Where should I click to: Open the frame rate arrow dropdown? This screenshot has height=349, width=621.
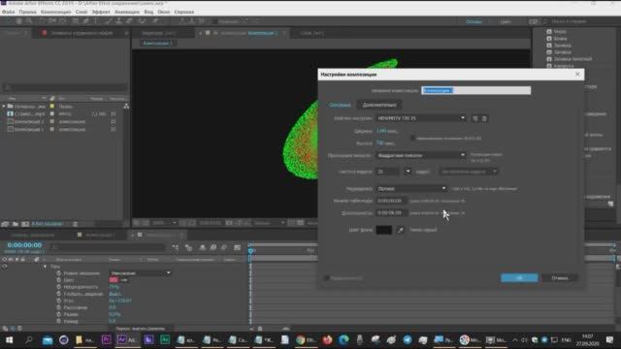pyautogui.click(x=408, y=172)
